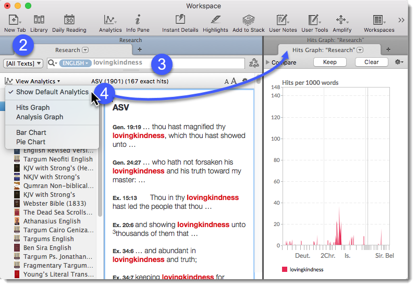Show Instant Details panel
This screenshot has height=287, width=416.
pyautogui.click(x=180, y=20)
